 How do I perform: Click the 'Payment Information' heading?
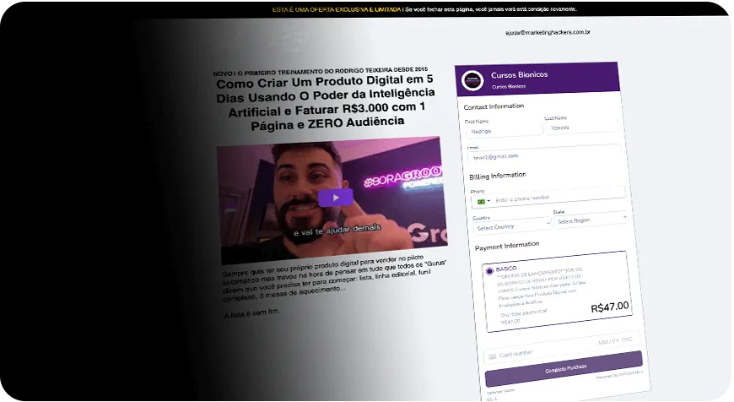pos(507,246)
